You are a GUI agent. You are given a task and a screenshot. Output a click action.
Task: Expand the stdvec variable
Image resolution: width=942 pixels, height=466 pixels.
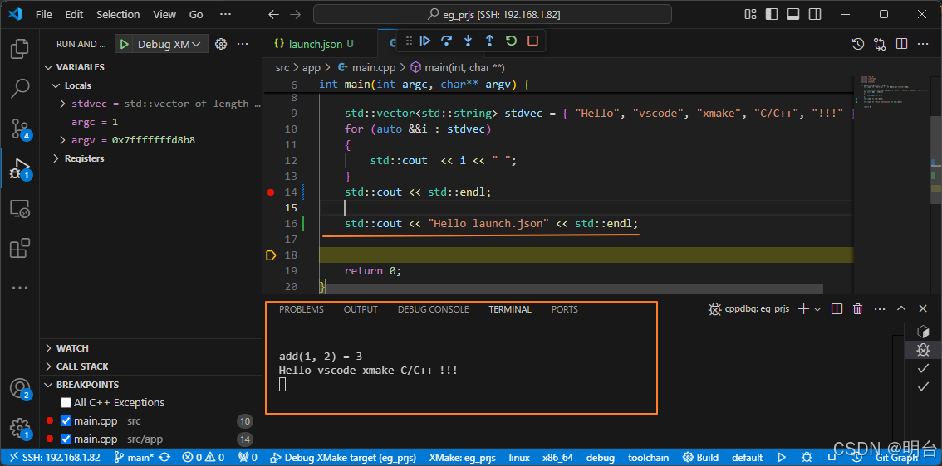(x=62, y=104)
